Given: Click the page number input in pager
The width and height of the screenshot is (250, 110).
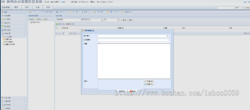Looking at the screenshot, I should (67, 34).
